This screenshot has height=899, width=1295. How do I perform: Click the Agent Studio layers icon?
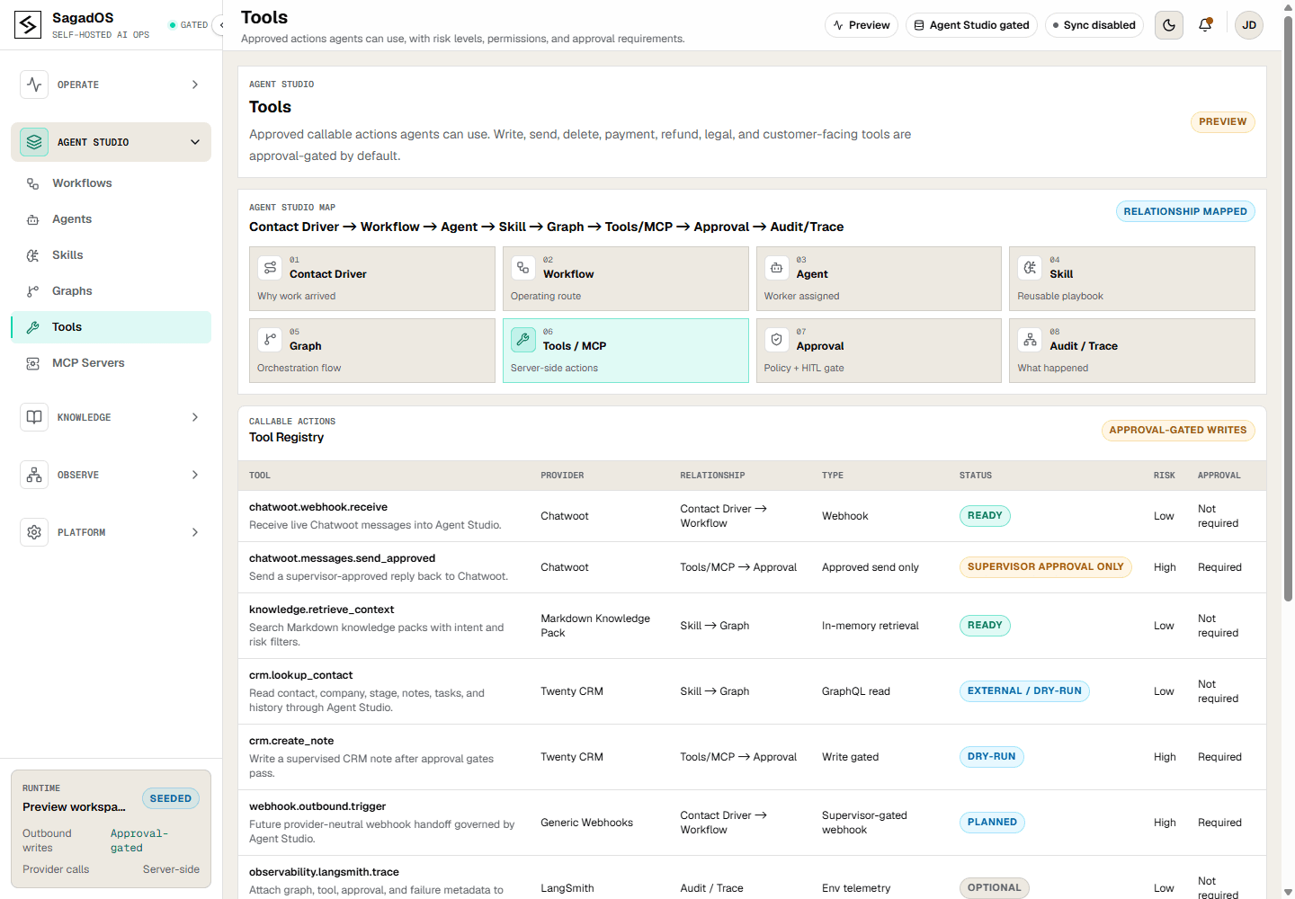[34, 142]
